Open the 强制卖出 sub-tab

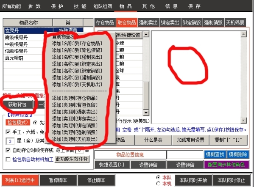[148, 22]
